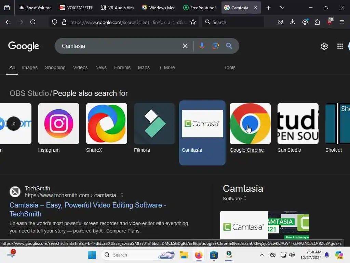Viewport: 350px width, 263px height.
Task: Select the Forums search filter
Action: (x=122, y=67)
